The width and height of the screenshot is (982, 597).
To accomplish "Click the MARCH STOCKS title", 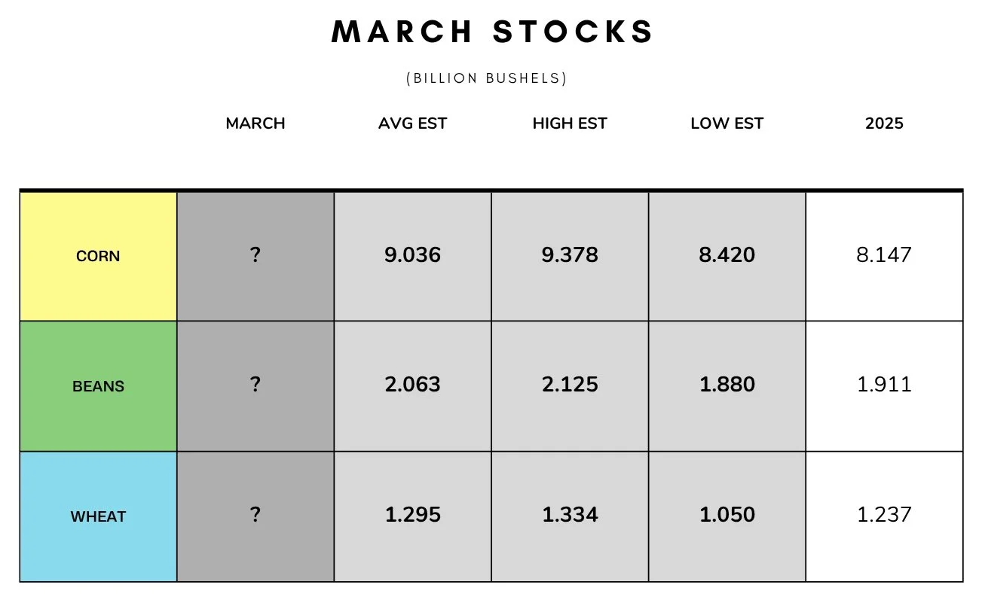I will pos(493,32).
